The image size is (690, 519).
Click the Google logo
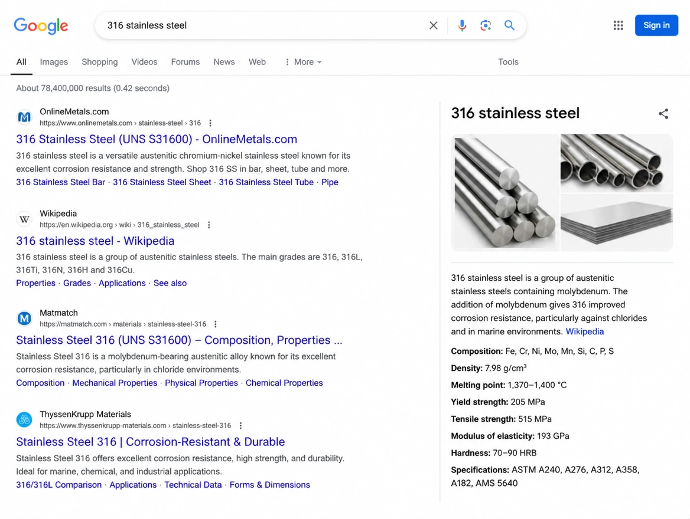[x=41, y=25]
